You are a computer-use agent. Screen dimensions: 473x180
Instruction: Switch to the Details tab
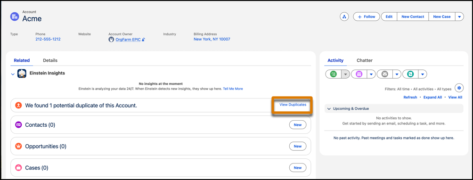(50, 60)
